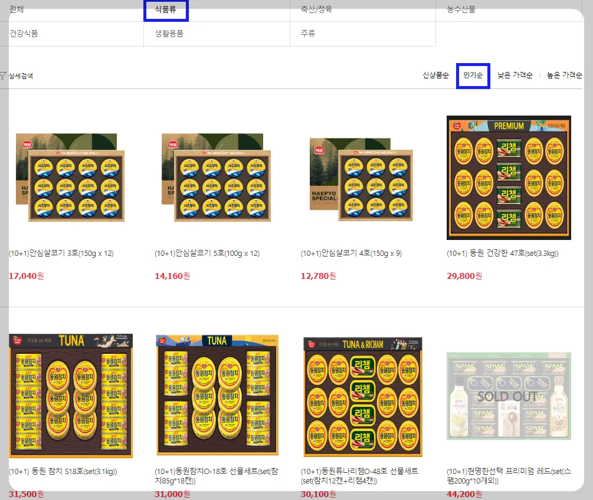Open 안심살코기 5호 product image
Viewport: 593px width, 500px height.
point(217,177)
